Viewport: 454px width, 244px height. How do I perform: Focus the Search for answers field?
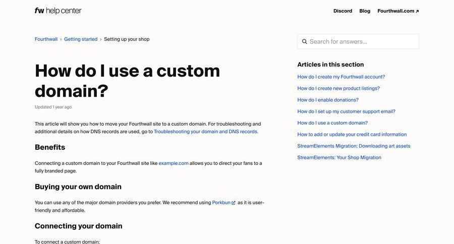pos(358,41)
